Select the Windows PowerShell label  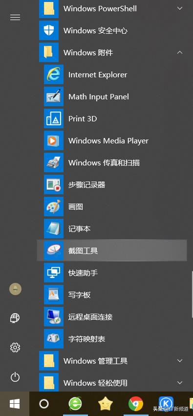coord(100,9)
